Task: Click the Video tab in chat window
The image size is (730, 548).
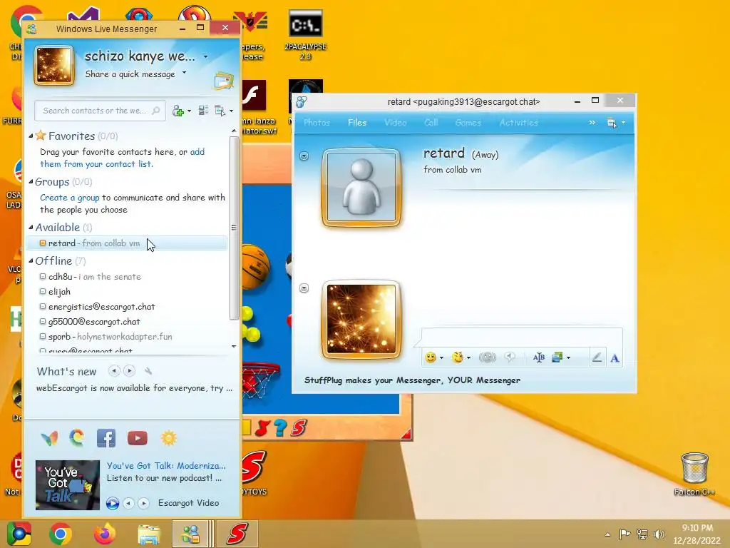Action: [395, 123]
